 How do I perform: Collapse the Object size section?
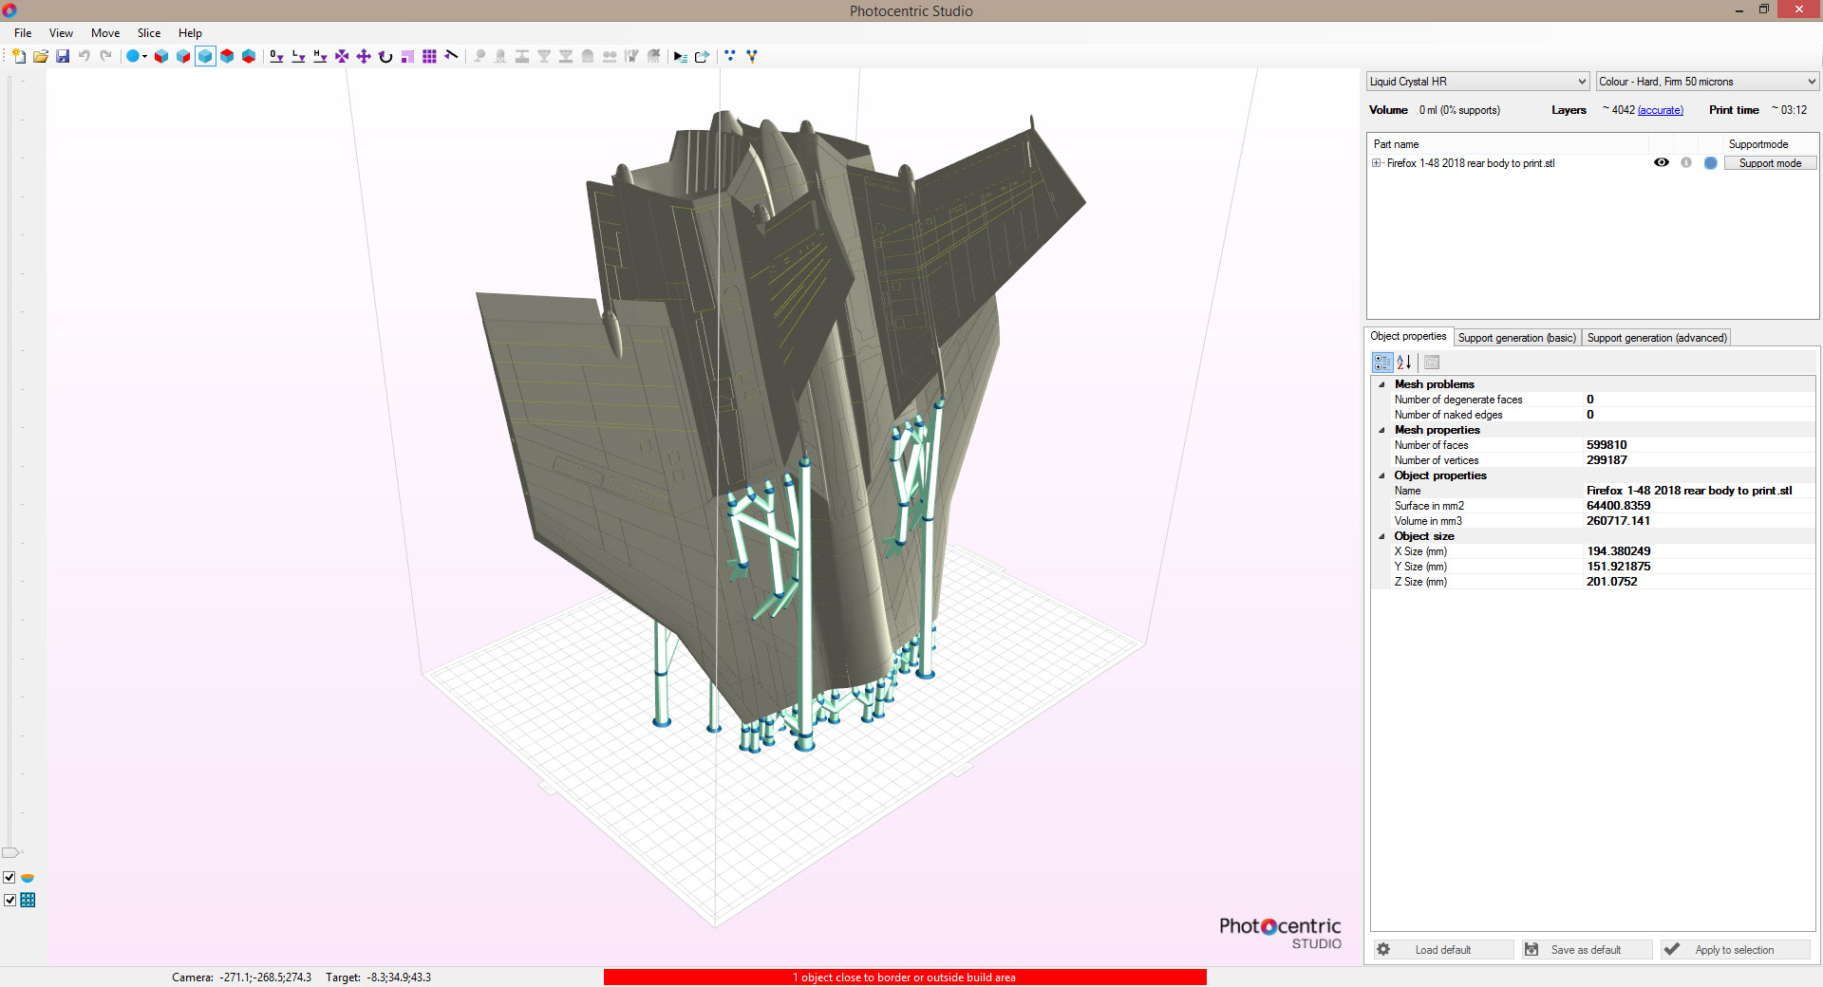pyautogui.click(x=1381, y=536)
